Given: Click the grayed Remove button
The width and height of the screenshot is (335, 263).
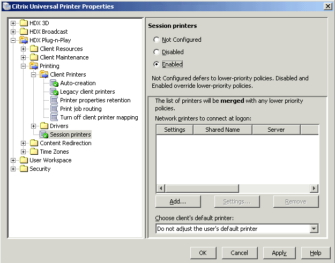Looking at the screenshot, I should 296,201.
